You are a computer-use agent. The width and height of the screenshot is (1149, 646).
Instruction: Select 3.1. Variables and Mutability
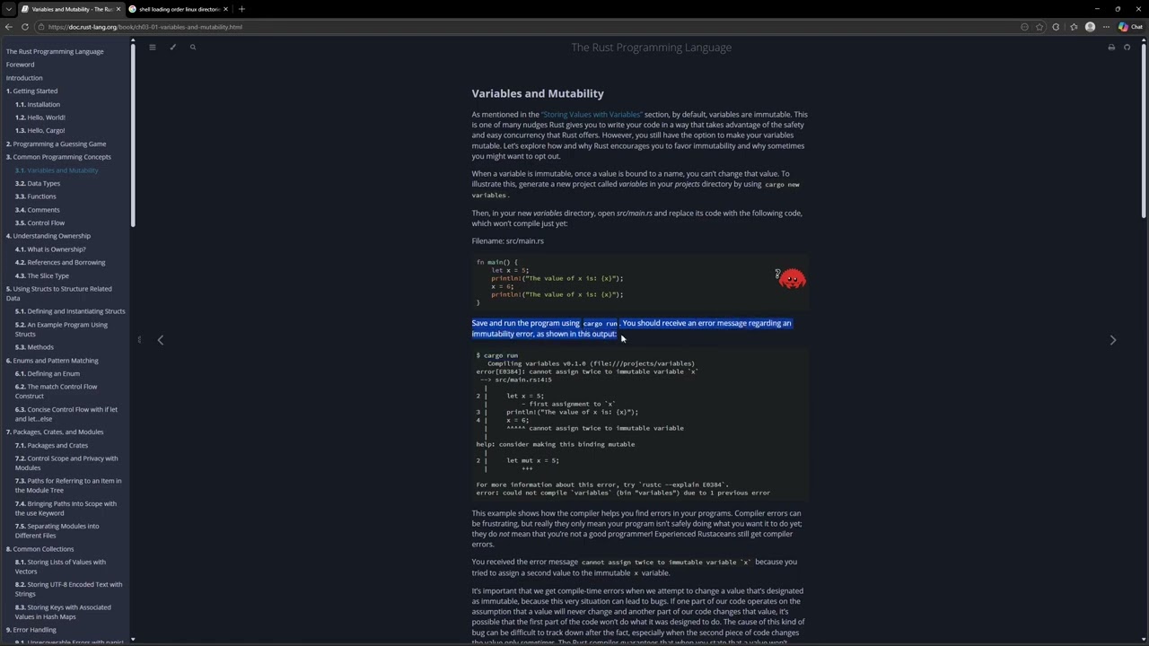point(57,170)
